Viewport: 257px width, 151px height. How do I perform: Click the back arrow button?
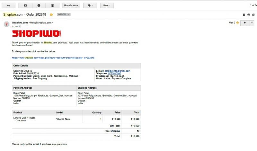9,5
